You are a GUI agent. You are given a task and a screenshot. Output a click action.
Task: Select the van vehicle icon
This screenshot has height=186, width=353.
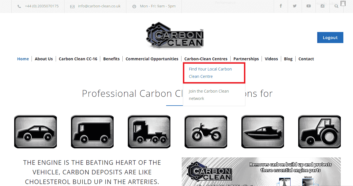point(92,132)
